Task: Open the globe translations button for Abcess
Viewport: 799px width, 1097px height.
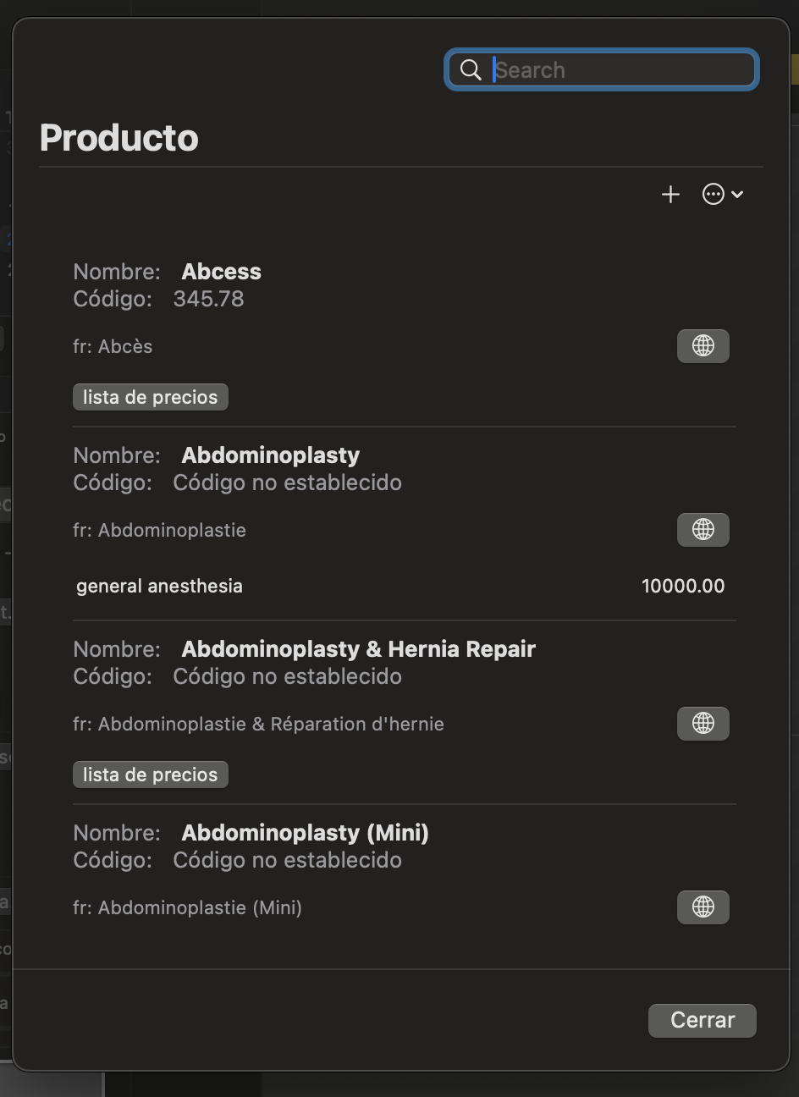Action: coord(703,345)
